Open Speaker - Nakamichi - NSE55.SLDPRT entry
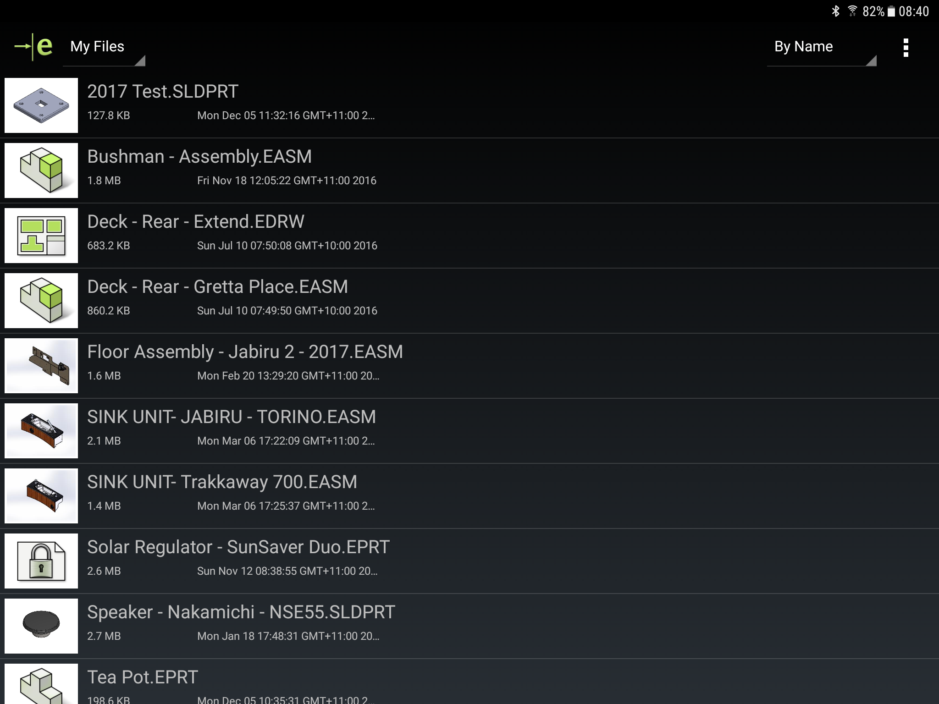The width and height of the screenshot is (939, 704). pyautogui.click(x=241, y=612)
